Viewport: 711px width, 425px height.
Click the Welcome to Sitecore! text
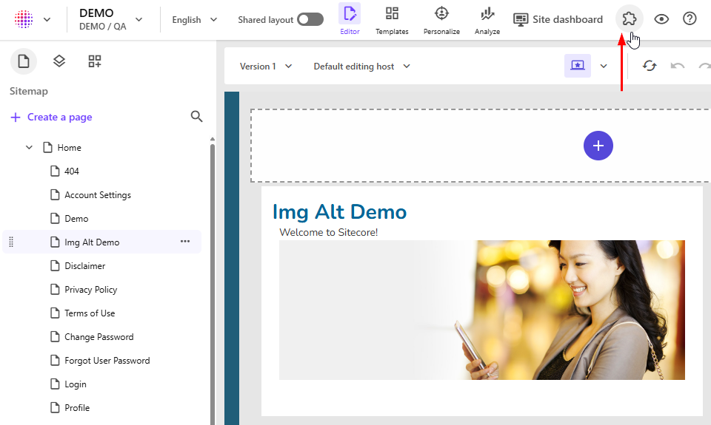pyautogui.click(x=329, y=233)
